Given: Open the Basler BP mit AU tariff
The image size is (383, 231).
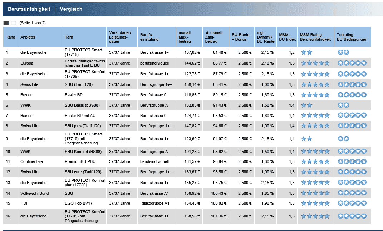Looking at the screenshot, I should (80, 115).
